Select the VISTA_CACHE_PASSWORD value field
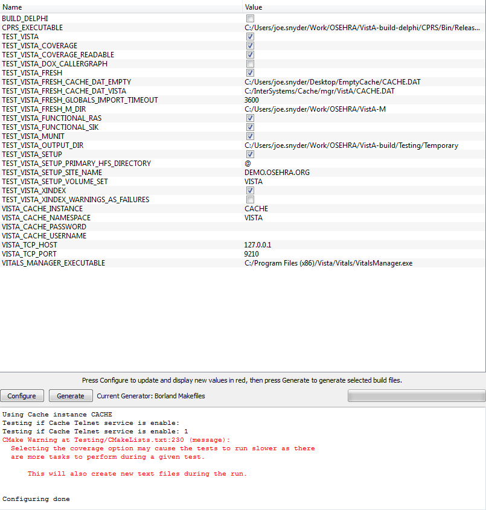The image size is (486, 510). click(362, 227)
